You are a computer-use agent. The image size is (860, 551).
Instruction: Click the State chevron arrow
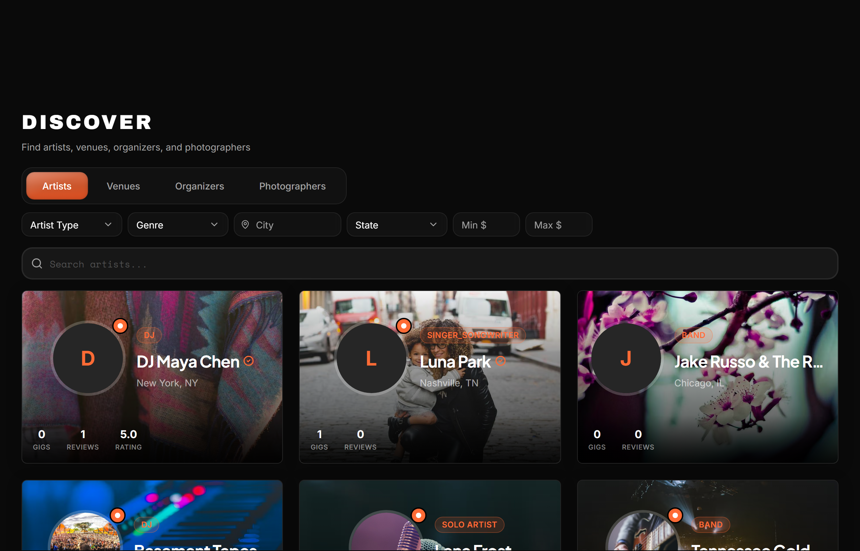pyautogui.click(x=433, y=225)
